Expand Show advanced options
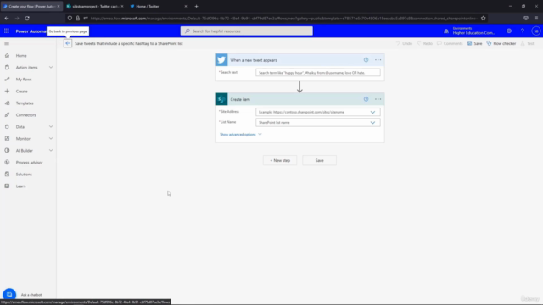The image size is (543, 305). point(241,134)
